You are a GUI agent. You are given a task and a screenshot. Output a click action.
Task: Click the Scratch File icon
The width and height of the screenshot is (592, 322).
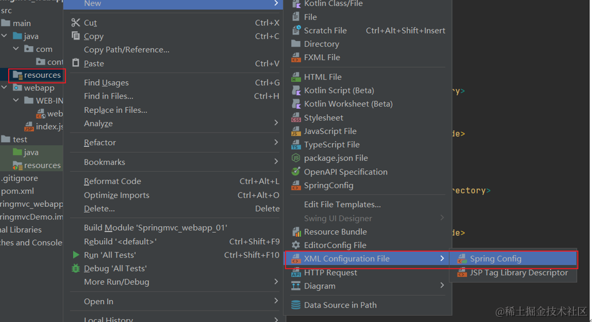coord(296,30)
